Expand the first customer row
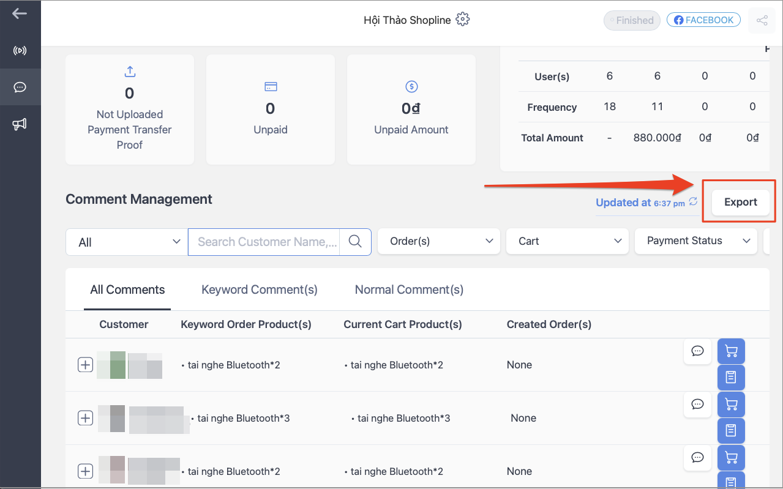The image size is (783, 489). coord(85,365)
